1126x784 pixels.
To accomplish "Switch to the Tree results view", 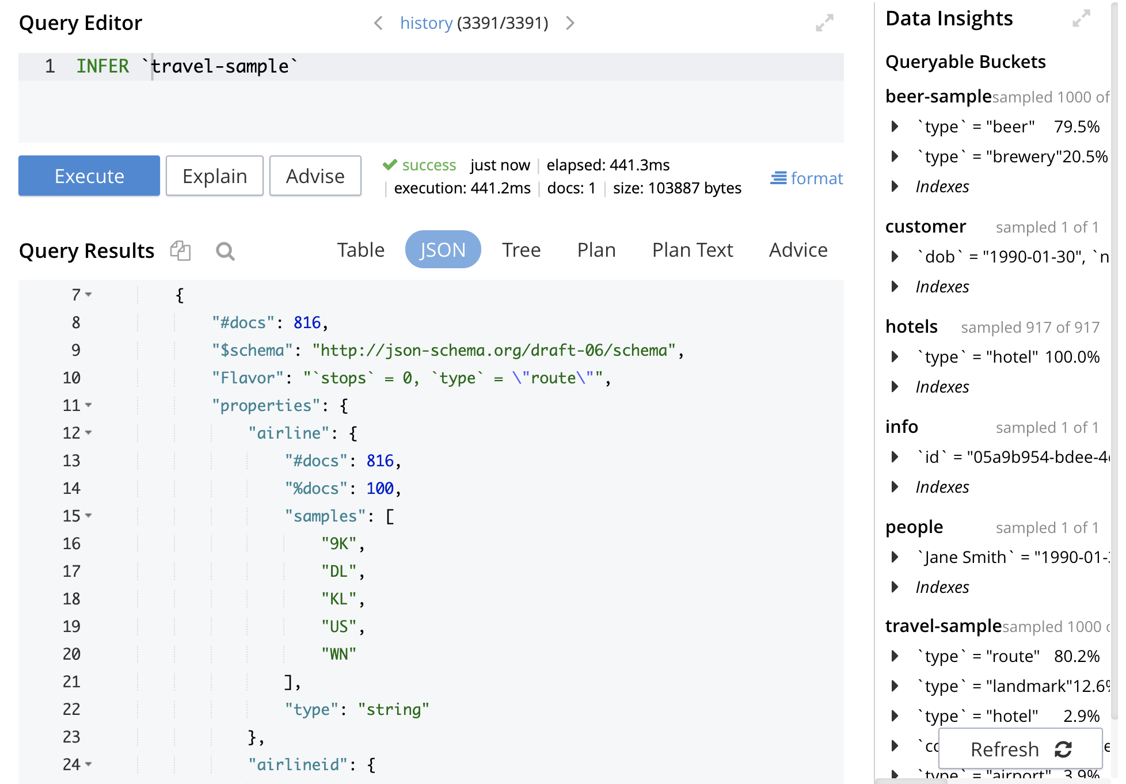I will click(521, 250).
